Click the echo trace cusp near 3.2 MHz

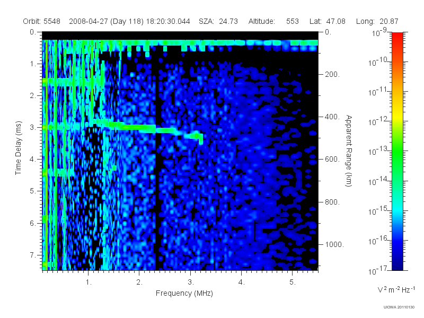click(x=200, y=138)
